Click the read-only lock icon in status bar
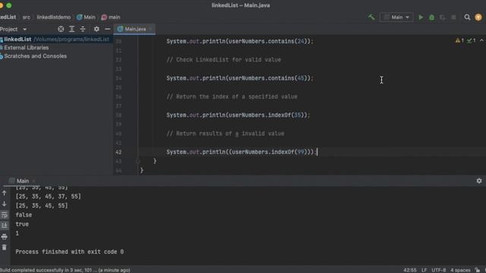486x273 pixels. pyautogui.click(x=478, y=270)
